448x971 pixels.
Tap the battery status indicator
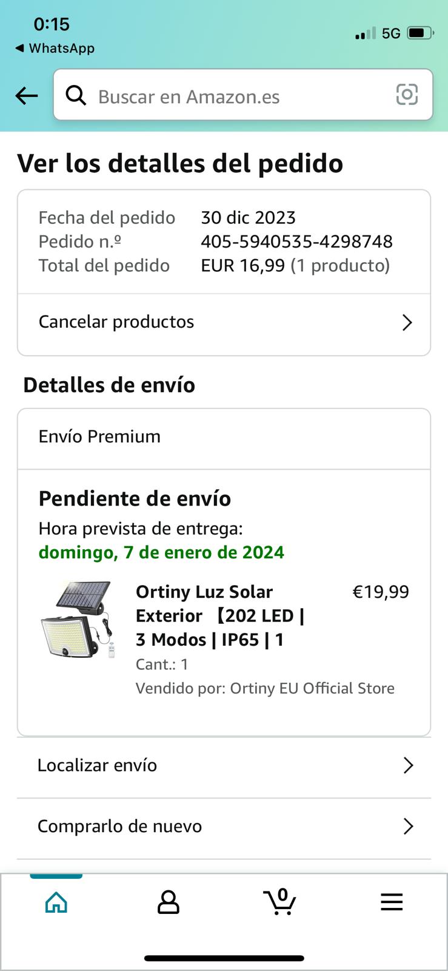tap(421, 33)
